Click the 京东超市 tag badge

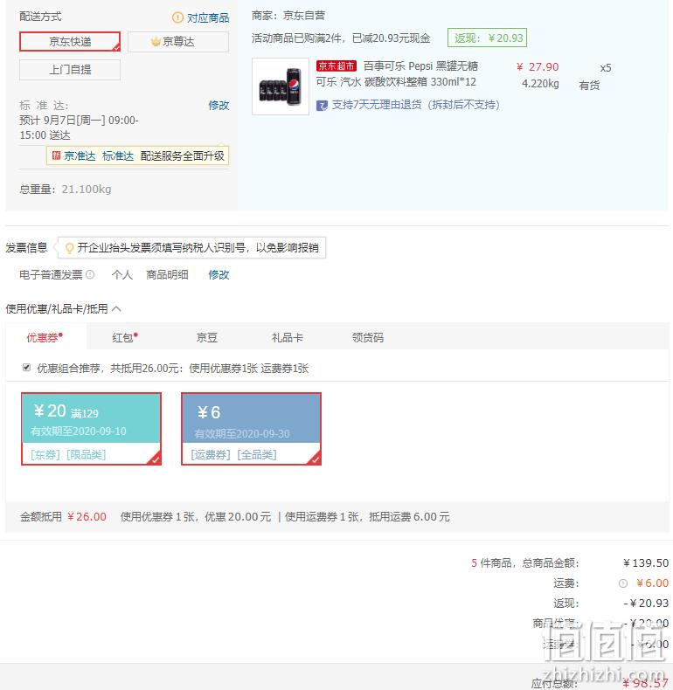[x=336, y=66]
